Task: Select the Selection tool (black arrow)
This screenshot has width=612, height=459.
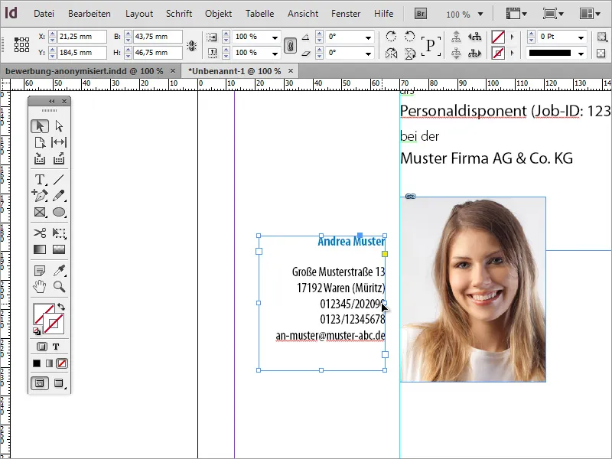Action: click(40, 126)
